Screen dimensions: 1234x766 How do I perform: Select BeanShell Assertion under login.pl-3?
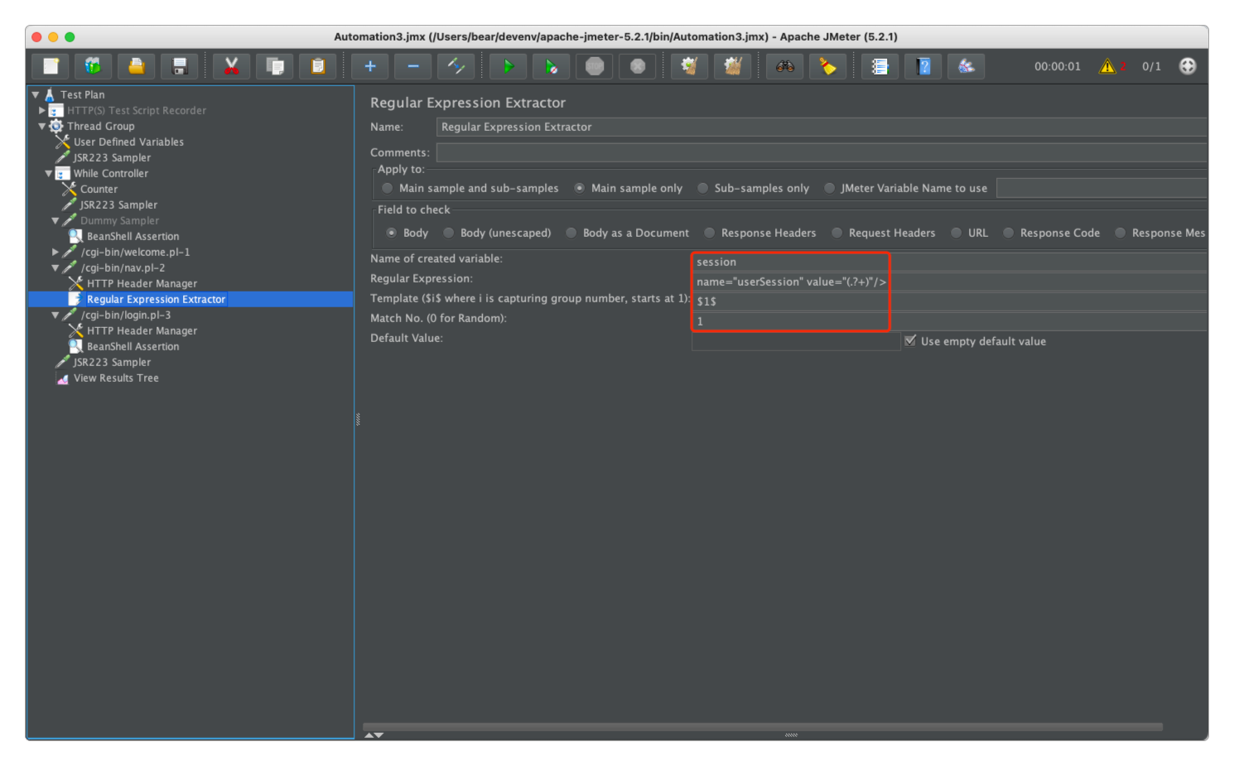point(133,347)
